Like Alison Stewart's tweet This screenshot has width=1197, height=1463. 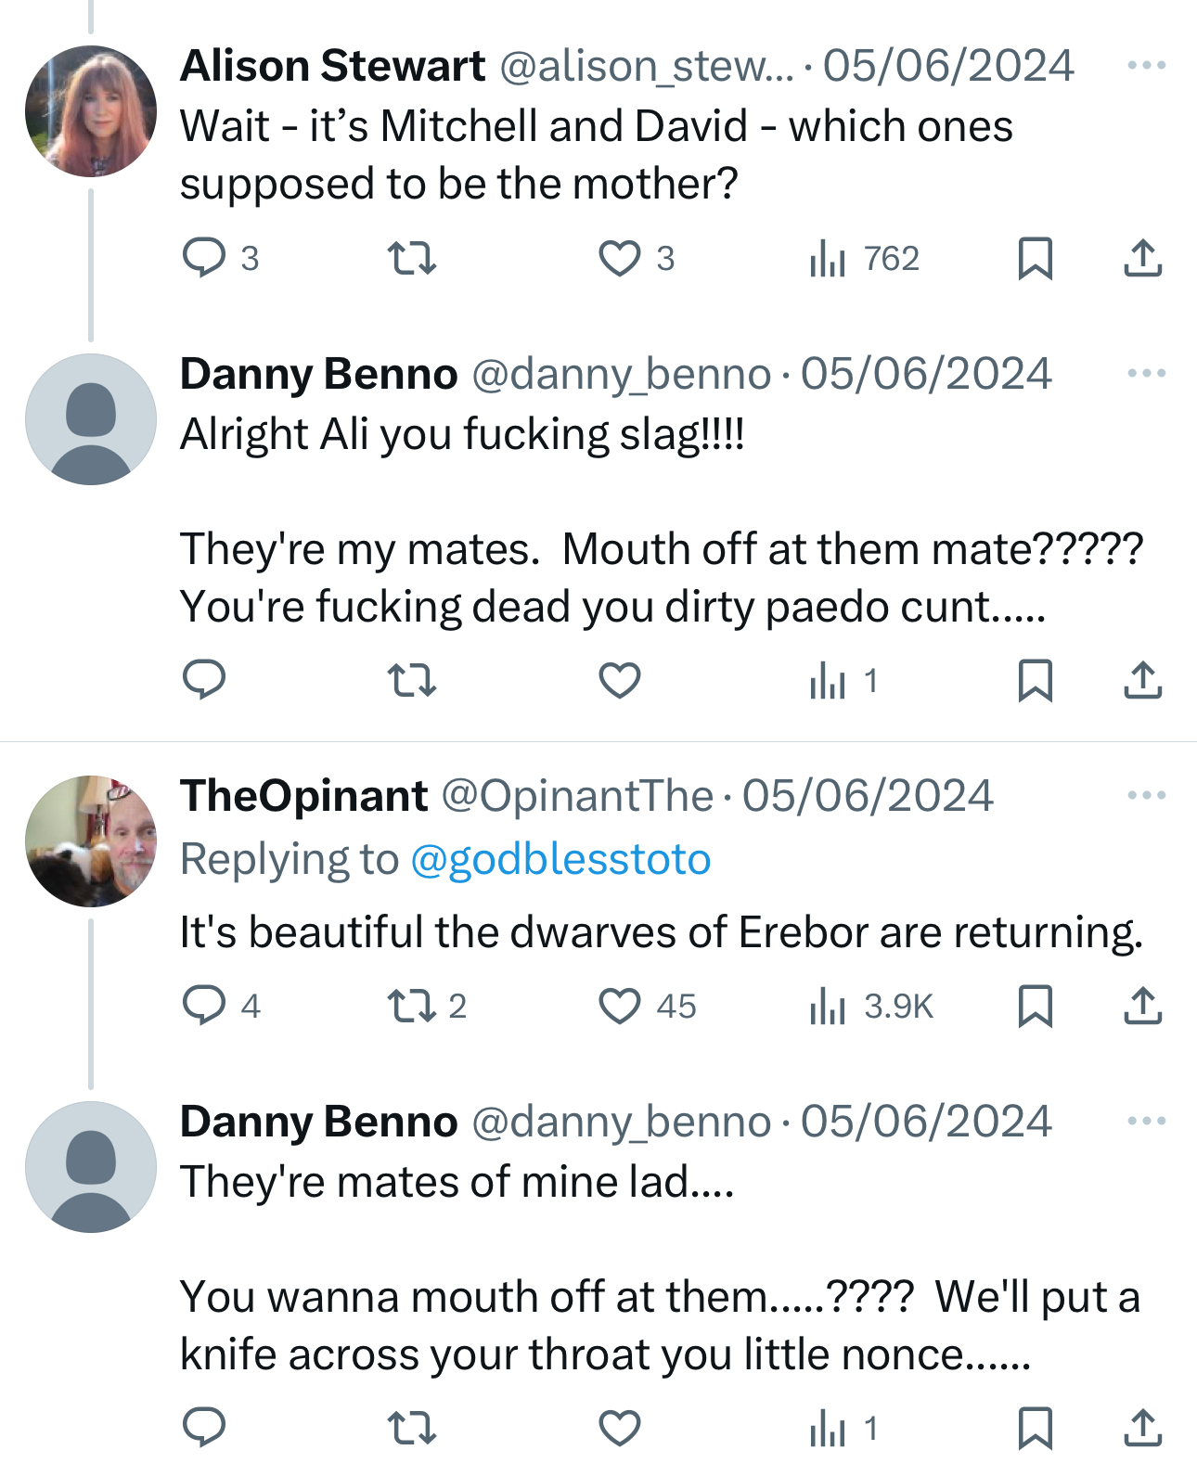[x=619, y=258]
